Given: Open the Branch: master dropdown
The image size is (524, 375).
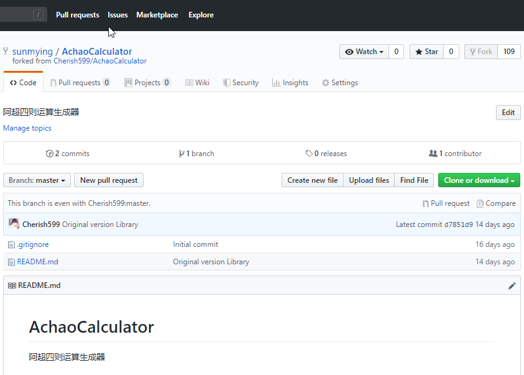Looking at the screenshot, I should 37,180.
